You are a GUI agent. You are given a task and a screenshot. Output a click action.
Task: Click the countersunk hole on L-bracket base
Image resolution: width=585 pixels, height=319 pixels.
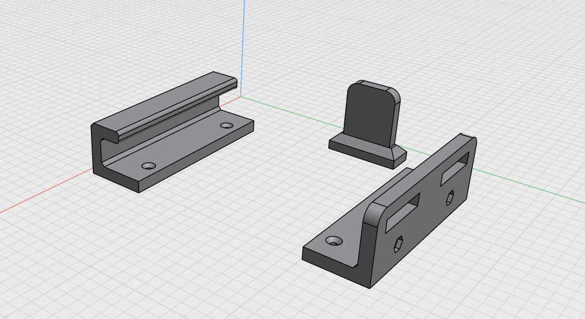point(334,241)
